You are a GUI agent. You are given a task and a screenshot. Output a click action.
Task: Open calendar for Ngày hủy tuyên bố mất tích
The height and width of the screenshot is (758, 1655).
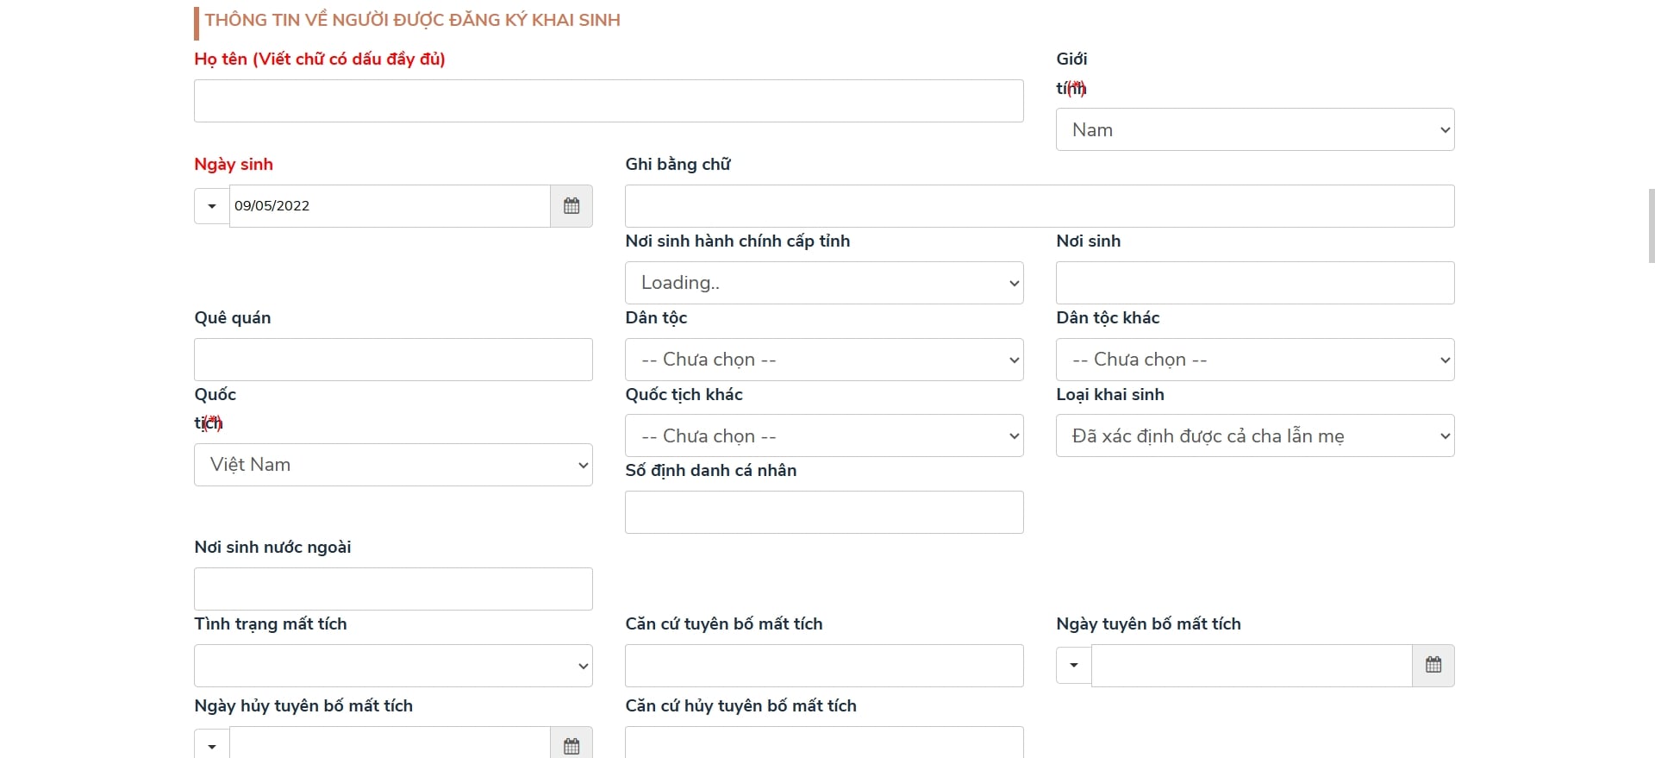click(x=571, y=745)
